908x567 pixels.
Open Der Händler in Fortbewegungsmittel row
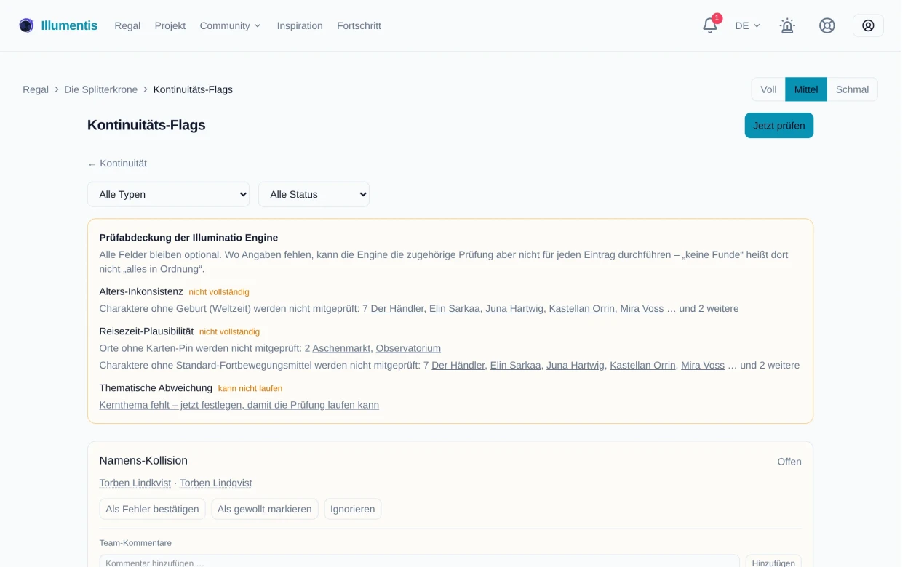click(458, 365)
